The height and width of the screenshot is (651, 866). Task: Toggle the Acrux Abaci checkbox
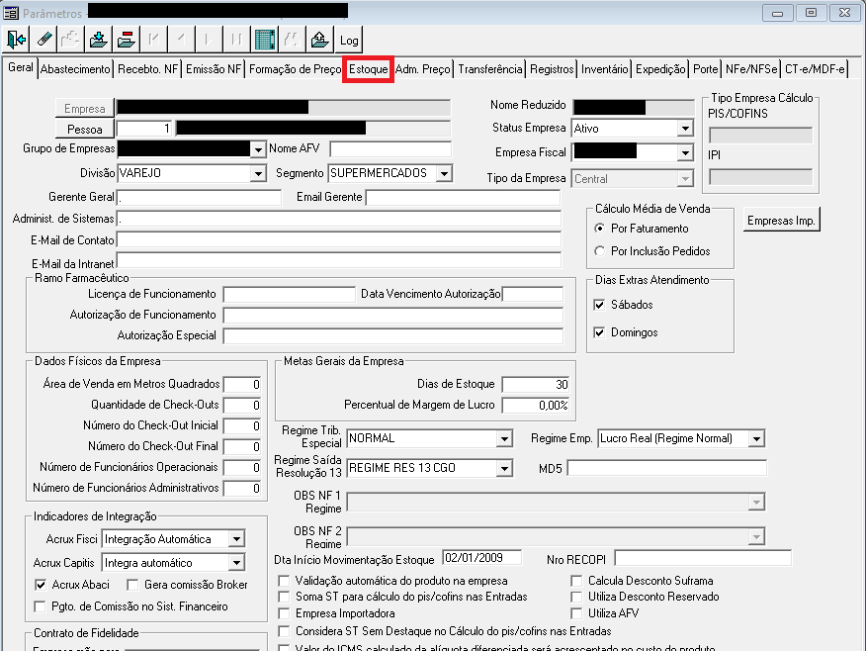pos(41,585)
